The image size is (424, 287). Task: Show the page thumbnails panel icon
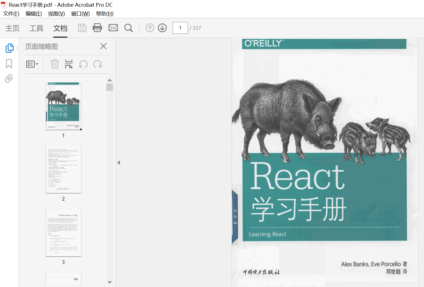(9, 48)
